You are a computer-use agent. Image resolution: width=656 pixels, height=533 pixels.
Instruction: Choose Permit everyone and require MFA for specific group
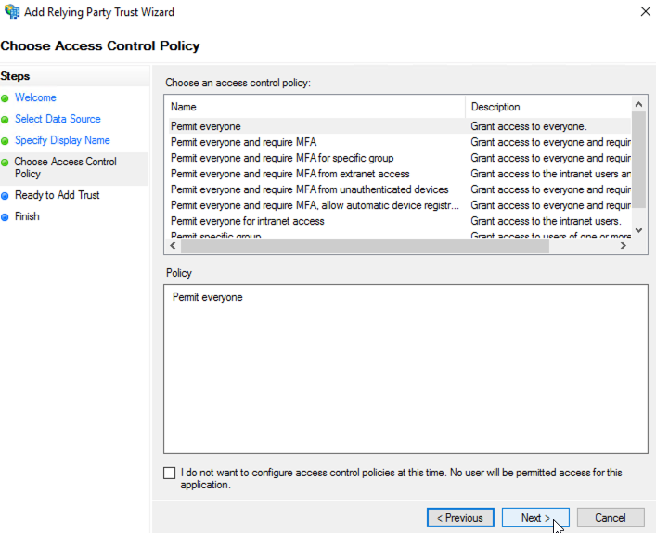pyautogui.click(x=282, y=158)
